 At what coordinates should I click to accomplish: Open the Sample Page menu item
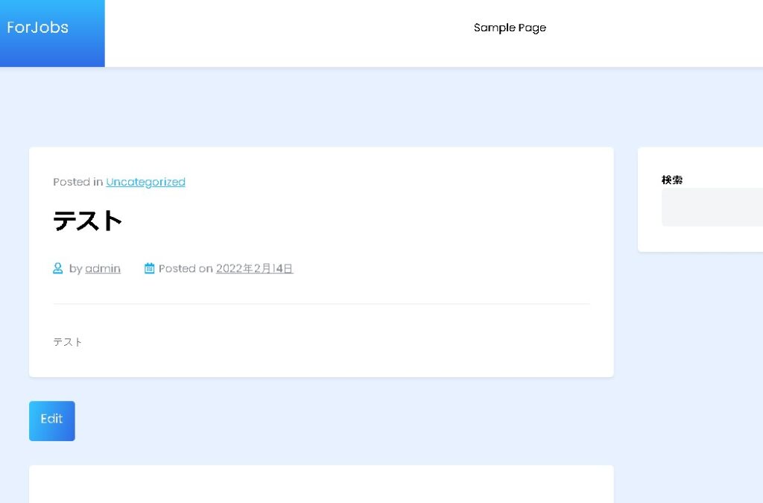[x=510, y=28]
